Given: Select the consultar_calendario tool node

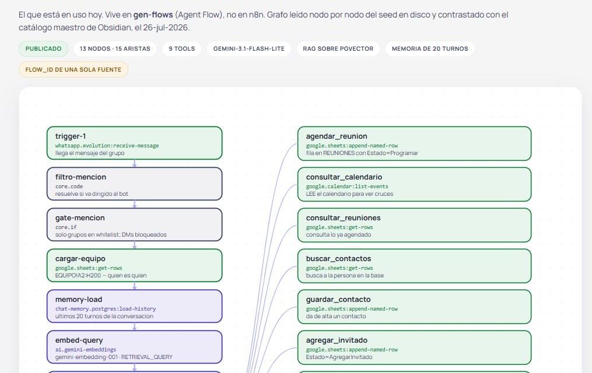Looking at the screenshot, I should point(414,184).
